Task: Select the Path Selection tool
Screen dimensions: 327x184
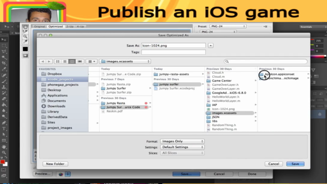Action: coord(4,134)
